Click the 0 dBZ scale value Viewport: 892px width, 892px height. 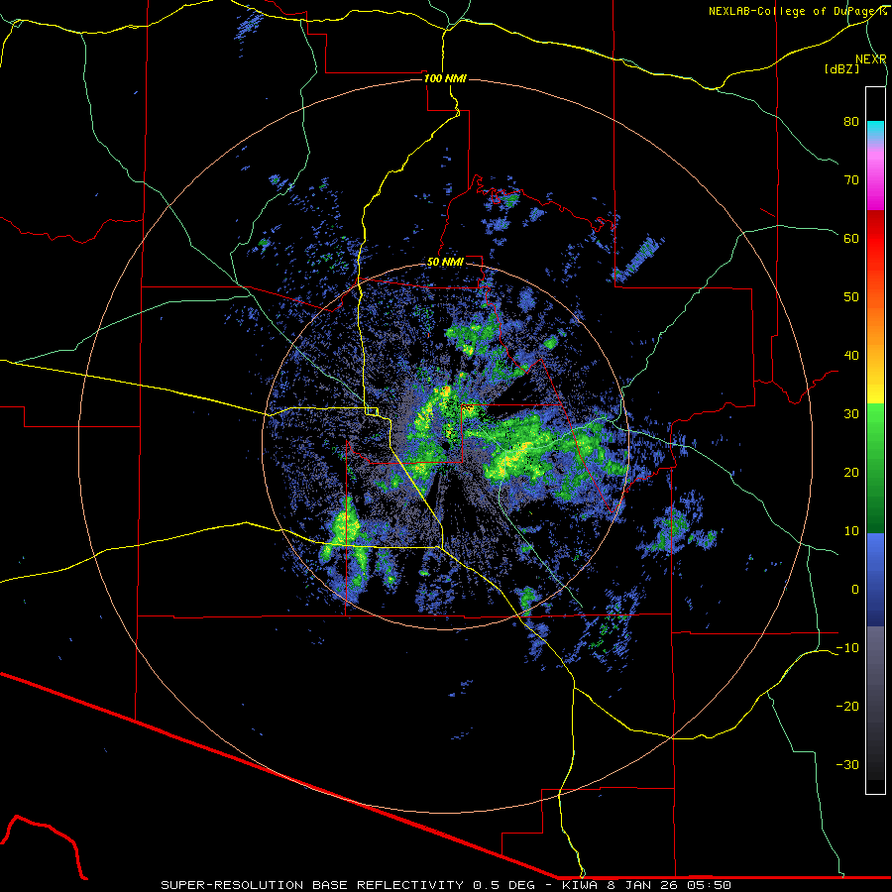(x=855, y=590)
